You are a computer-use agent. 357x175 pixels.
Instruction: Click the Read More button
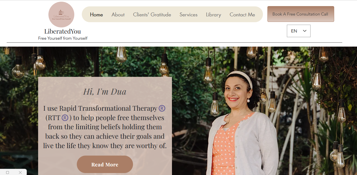point(105,164)
